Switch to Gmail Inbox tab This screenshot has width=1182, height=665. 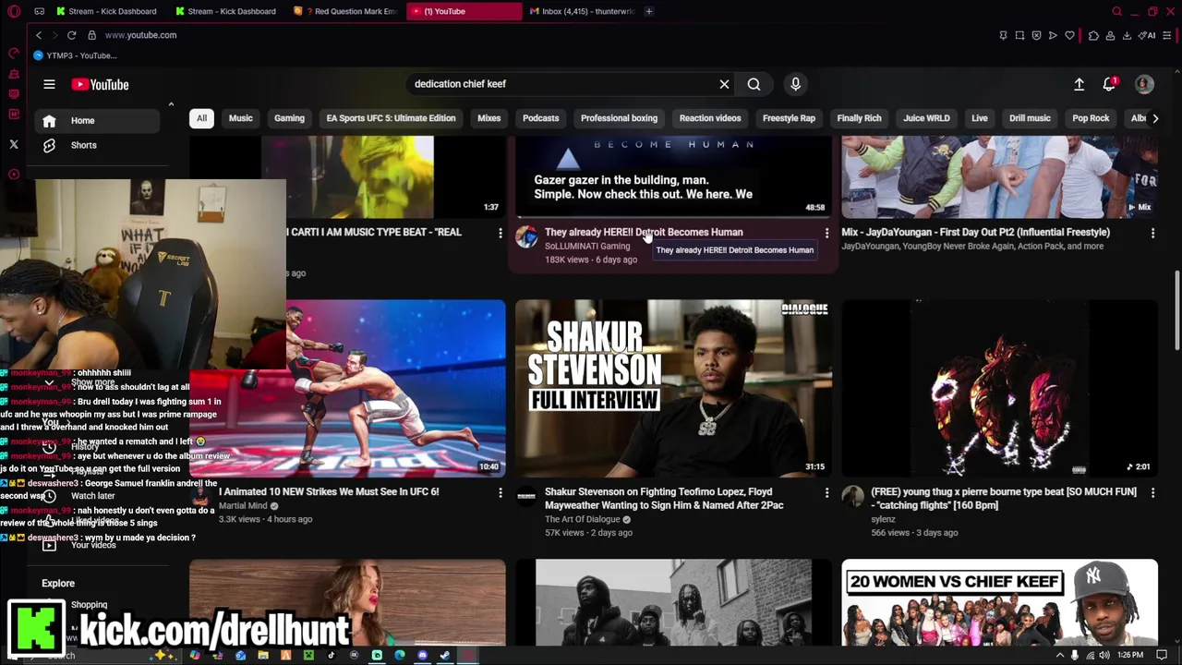[x=582, y=11]
